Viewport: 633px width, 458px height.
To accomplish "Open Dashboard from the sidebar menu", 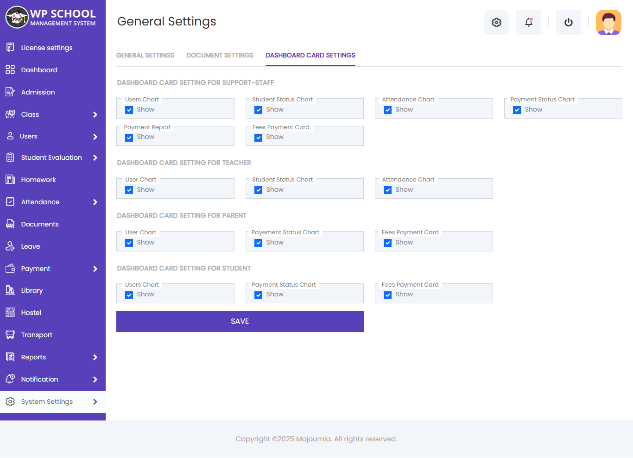I will pos(53,70).
